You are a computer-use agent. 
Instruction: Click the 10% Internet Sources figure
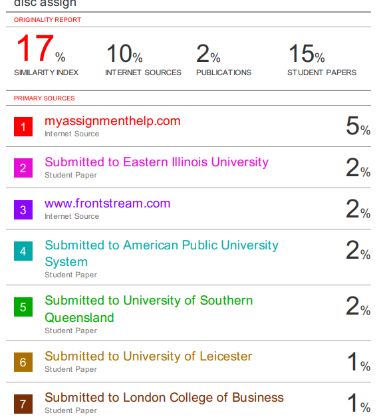tap(124, 54)
